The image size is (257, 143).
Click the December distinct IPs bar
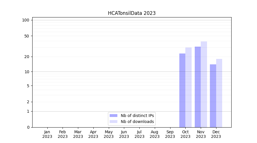213,96
